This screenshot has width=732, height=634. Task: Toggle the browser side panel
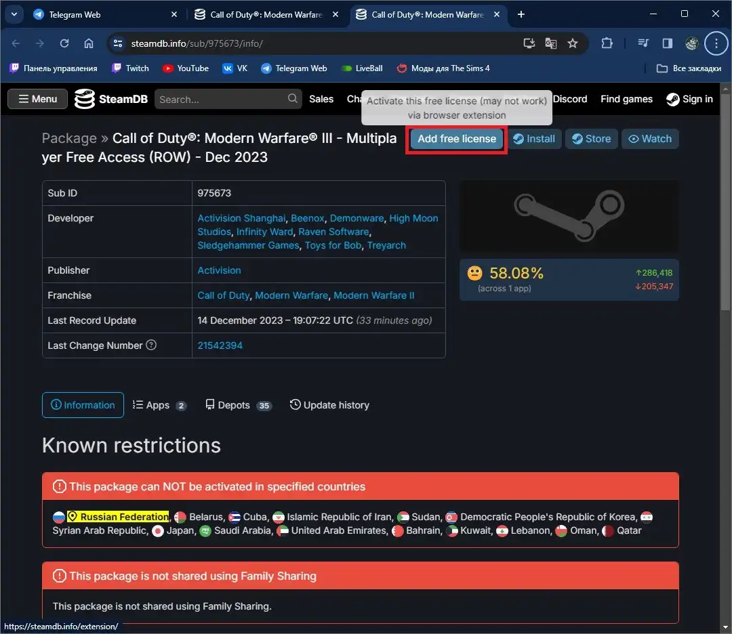point(668,43)
